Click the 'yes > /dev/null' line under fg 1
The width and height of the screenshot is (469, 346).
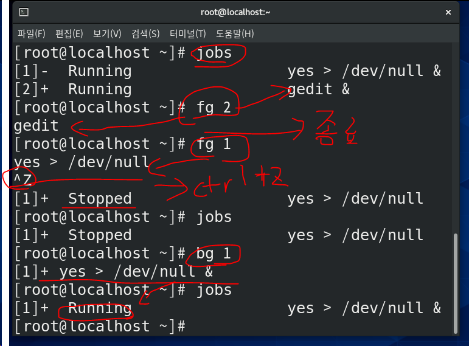[82, 162]
